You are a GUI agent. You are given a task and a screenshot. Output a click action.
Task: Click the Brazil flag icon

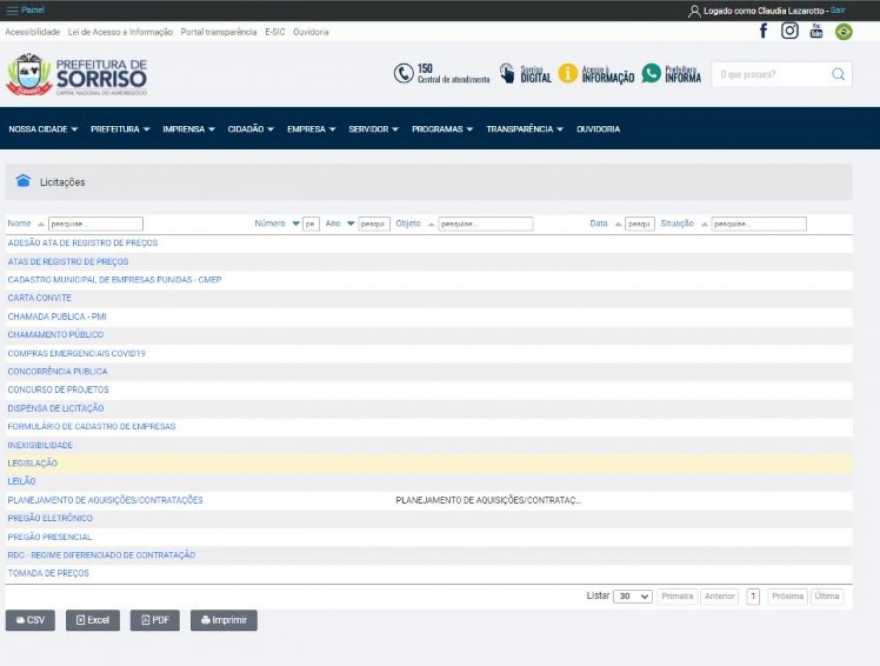(x=844, y=32)
